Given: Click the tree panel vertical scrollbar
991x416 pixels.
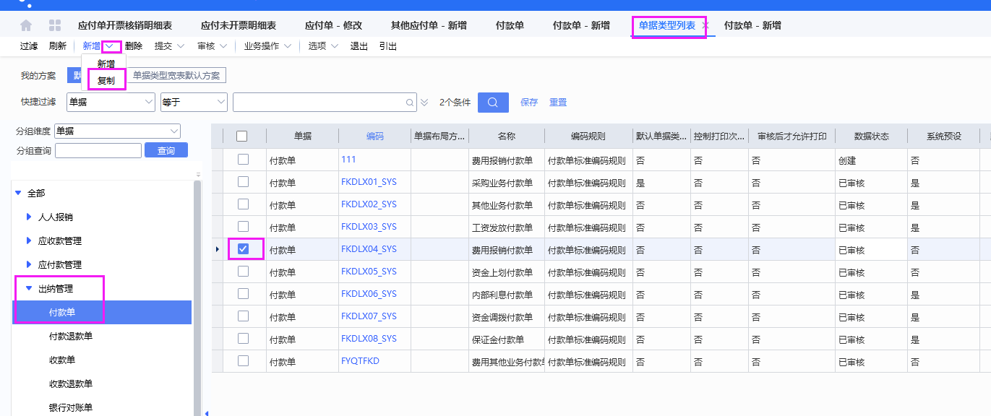Looking at the screenshot, I should pos(197,289).
